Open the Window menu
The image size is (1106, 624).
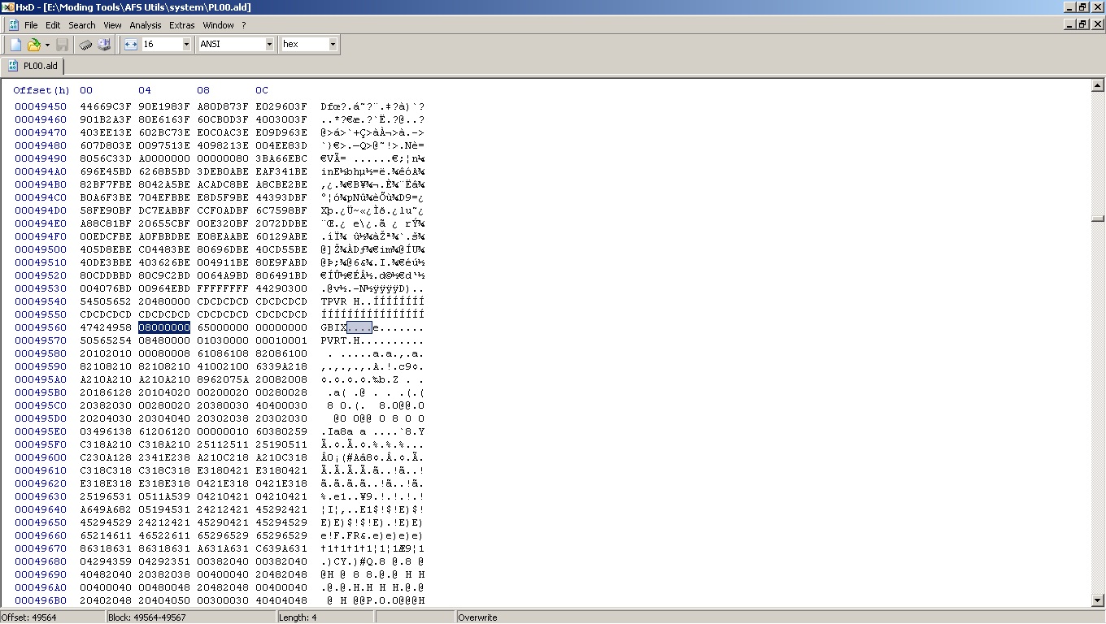(218, 25)
